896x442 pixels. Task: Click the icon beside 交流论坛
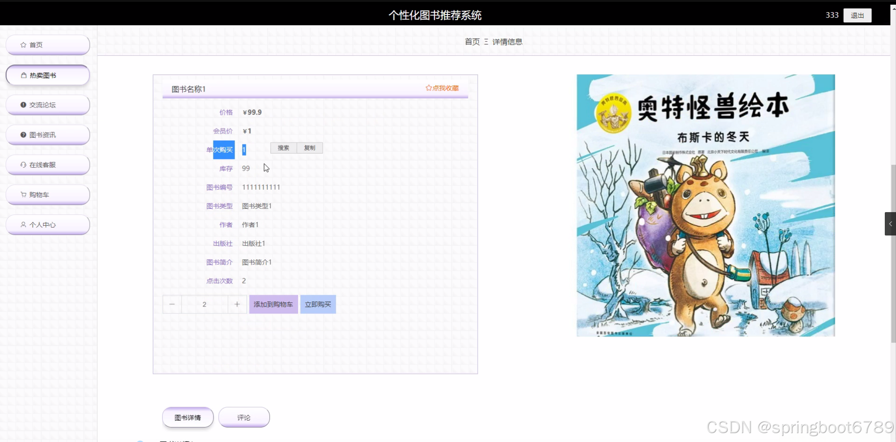click(x=23, y=105)
